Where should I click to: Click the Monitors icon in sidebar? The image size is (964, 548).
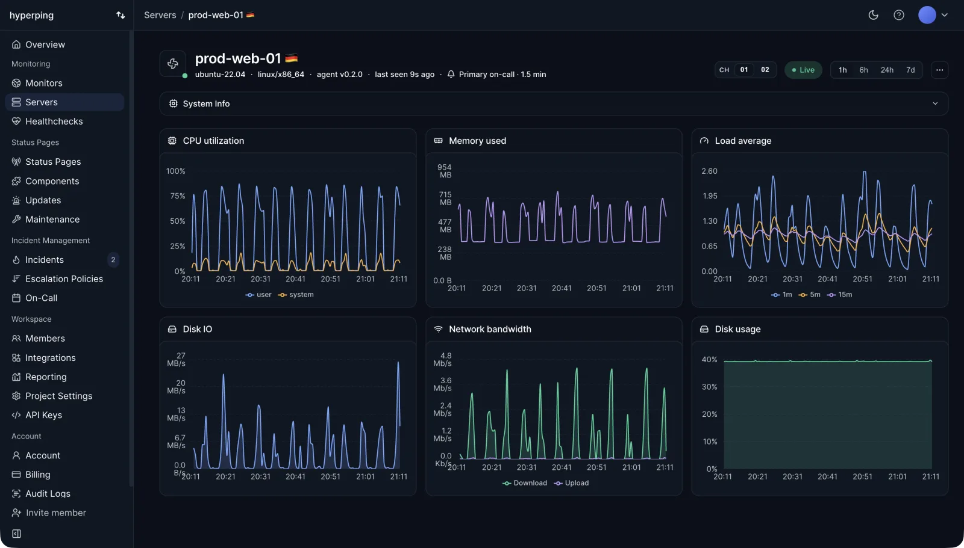(16, 83)
